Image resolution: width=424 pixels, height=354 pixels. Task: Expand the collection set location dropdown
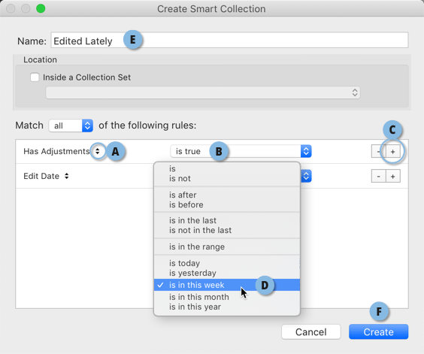(203, 92)
